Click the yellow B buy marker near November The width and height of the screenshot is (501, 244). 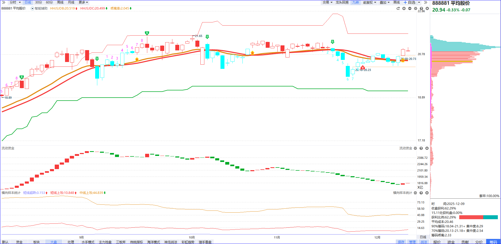pyautogui.click(x=252, y=53)
